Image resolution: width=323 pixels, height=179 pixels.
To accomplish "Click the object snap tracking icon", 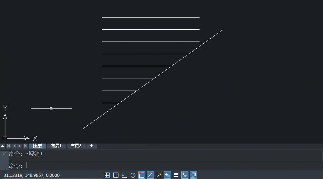I will (150, 175).
